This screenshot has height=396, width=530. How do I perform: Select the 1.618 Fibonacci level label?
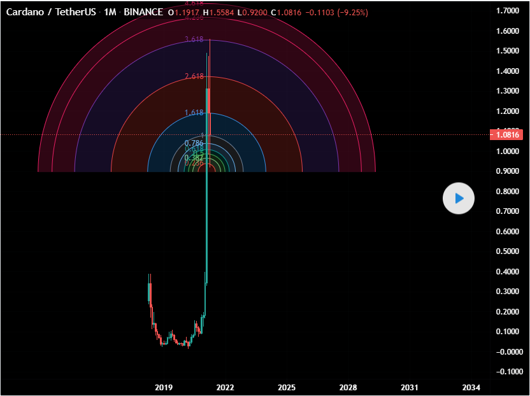click(194, 113)
